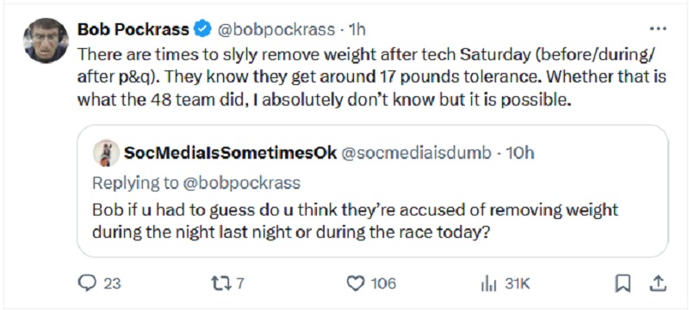Image resolution: width=689 pixels, height=310 pixels.
Task: Click the @bobpockrass handle in header
Action: [x=274, y=29]
